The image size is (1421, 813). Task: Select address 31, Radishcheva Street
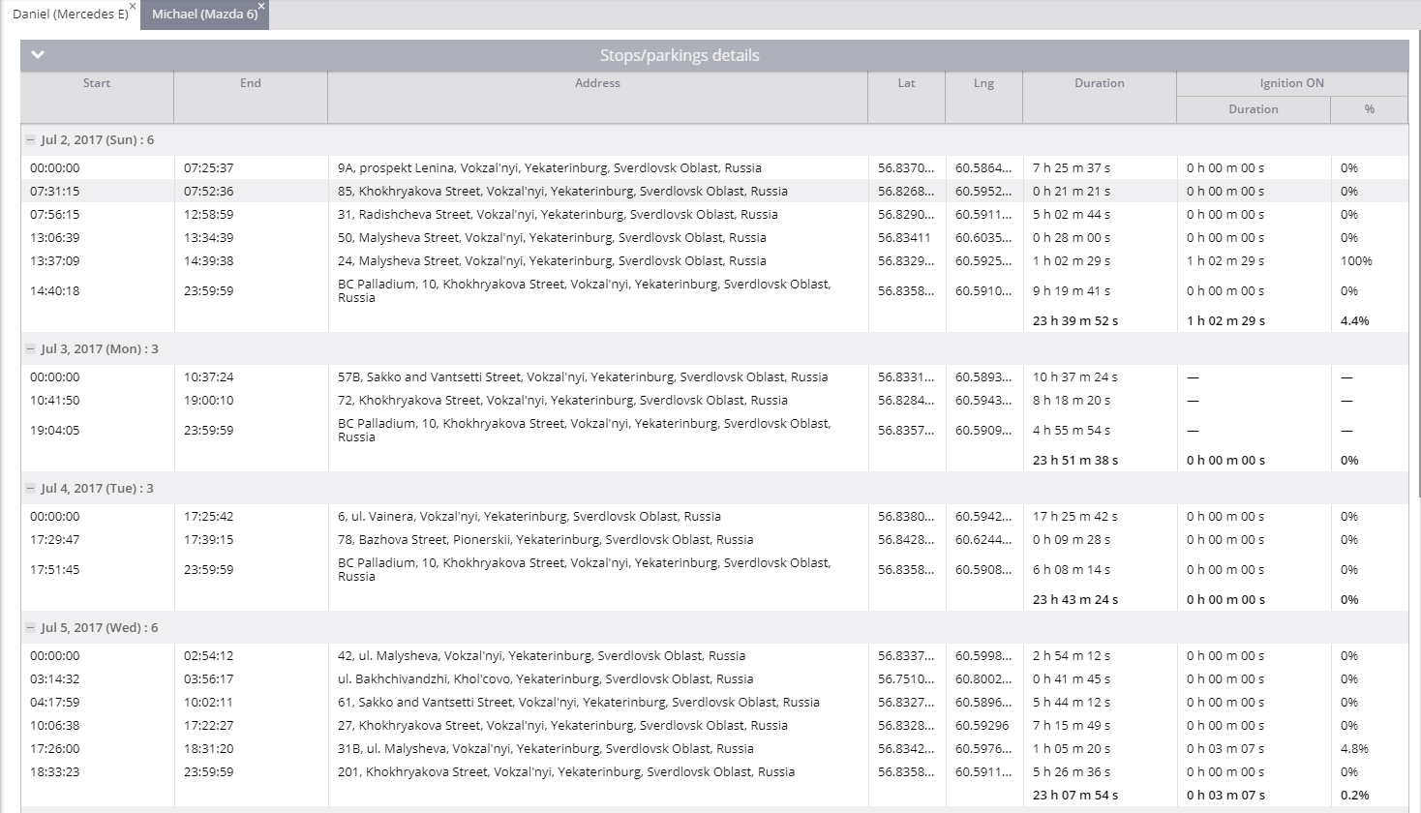[558, 215]
